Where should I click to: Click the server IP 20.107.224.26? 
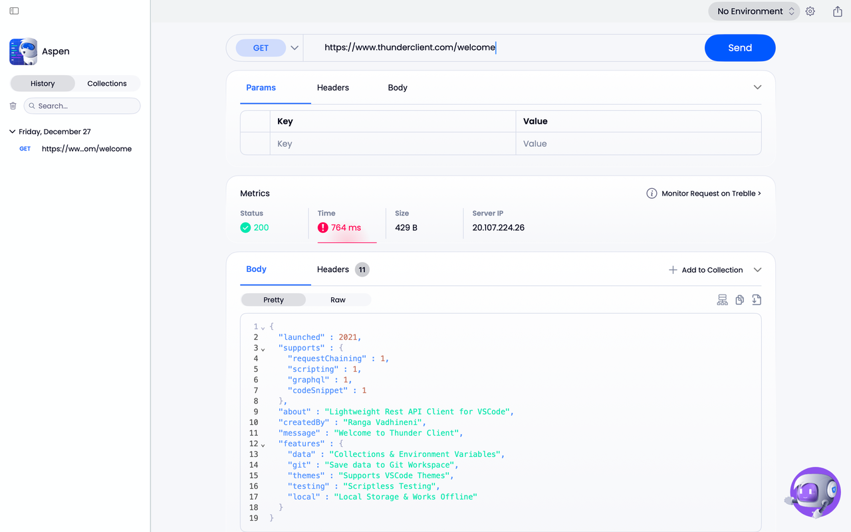point(499,227)
